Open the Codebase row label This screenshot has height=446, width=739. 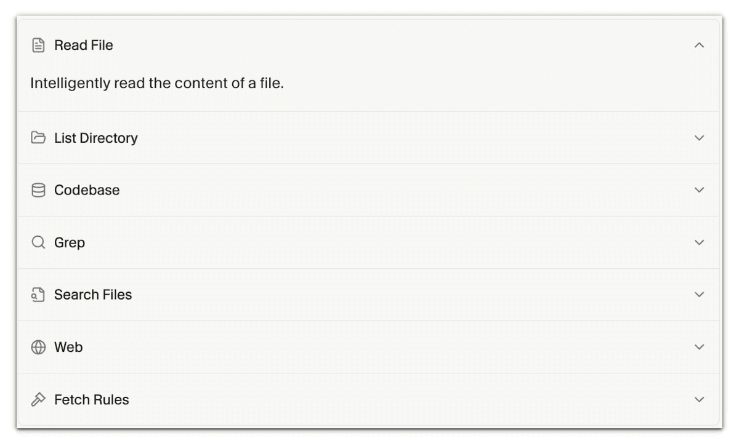[87, 191]
